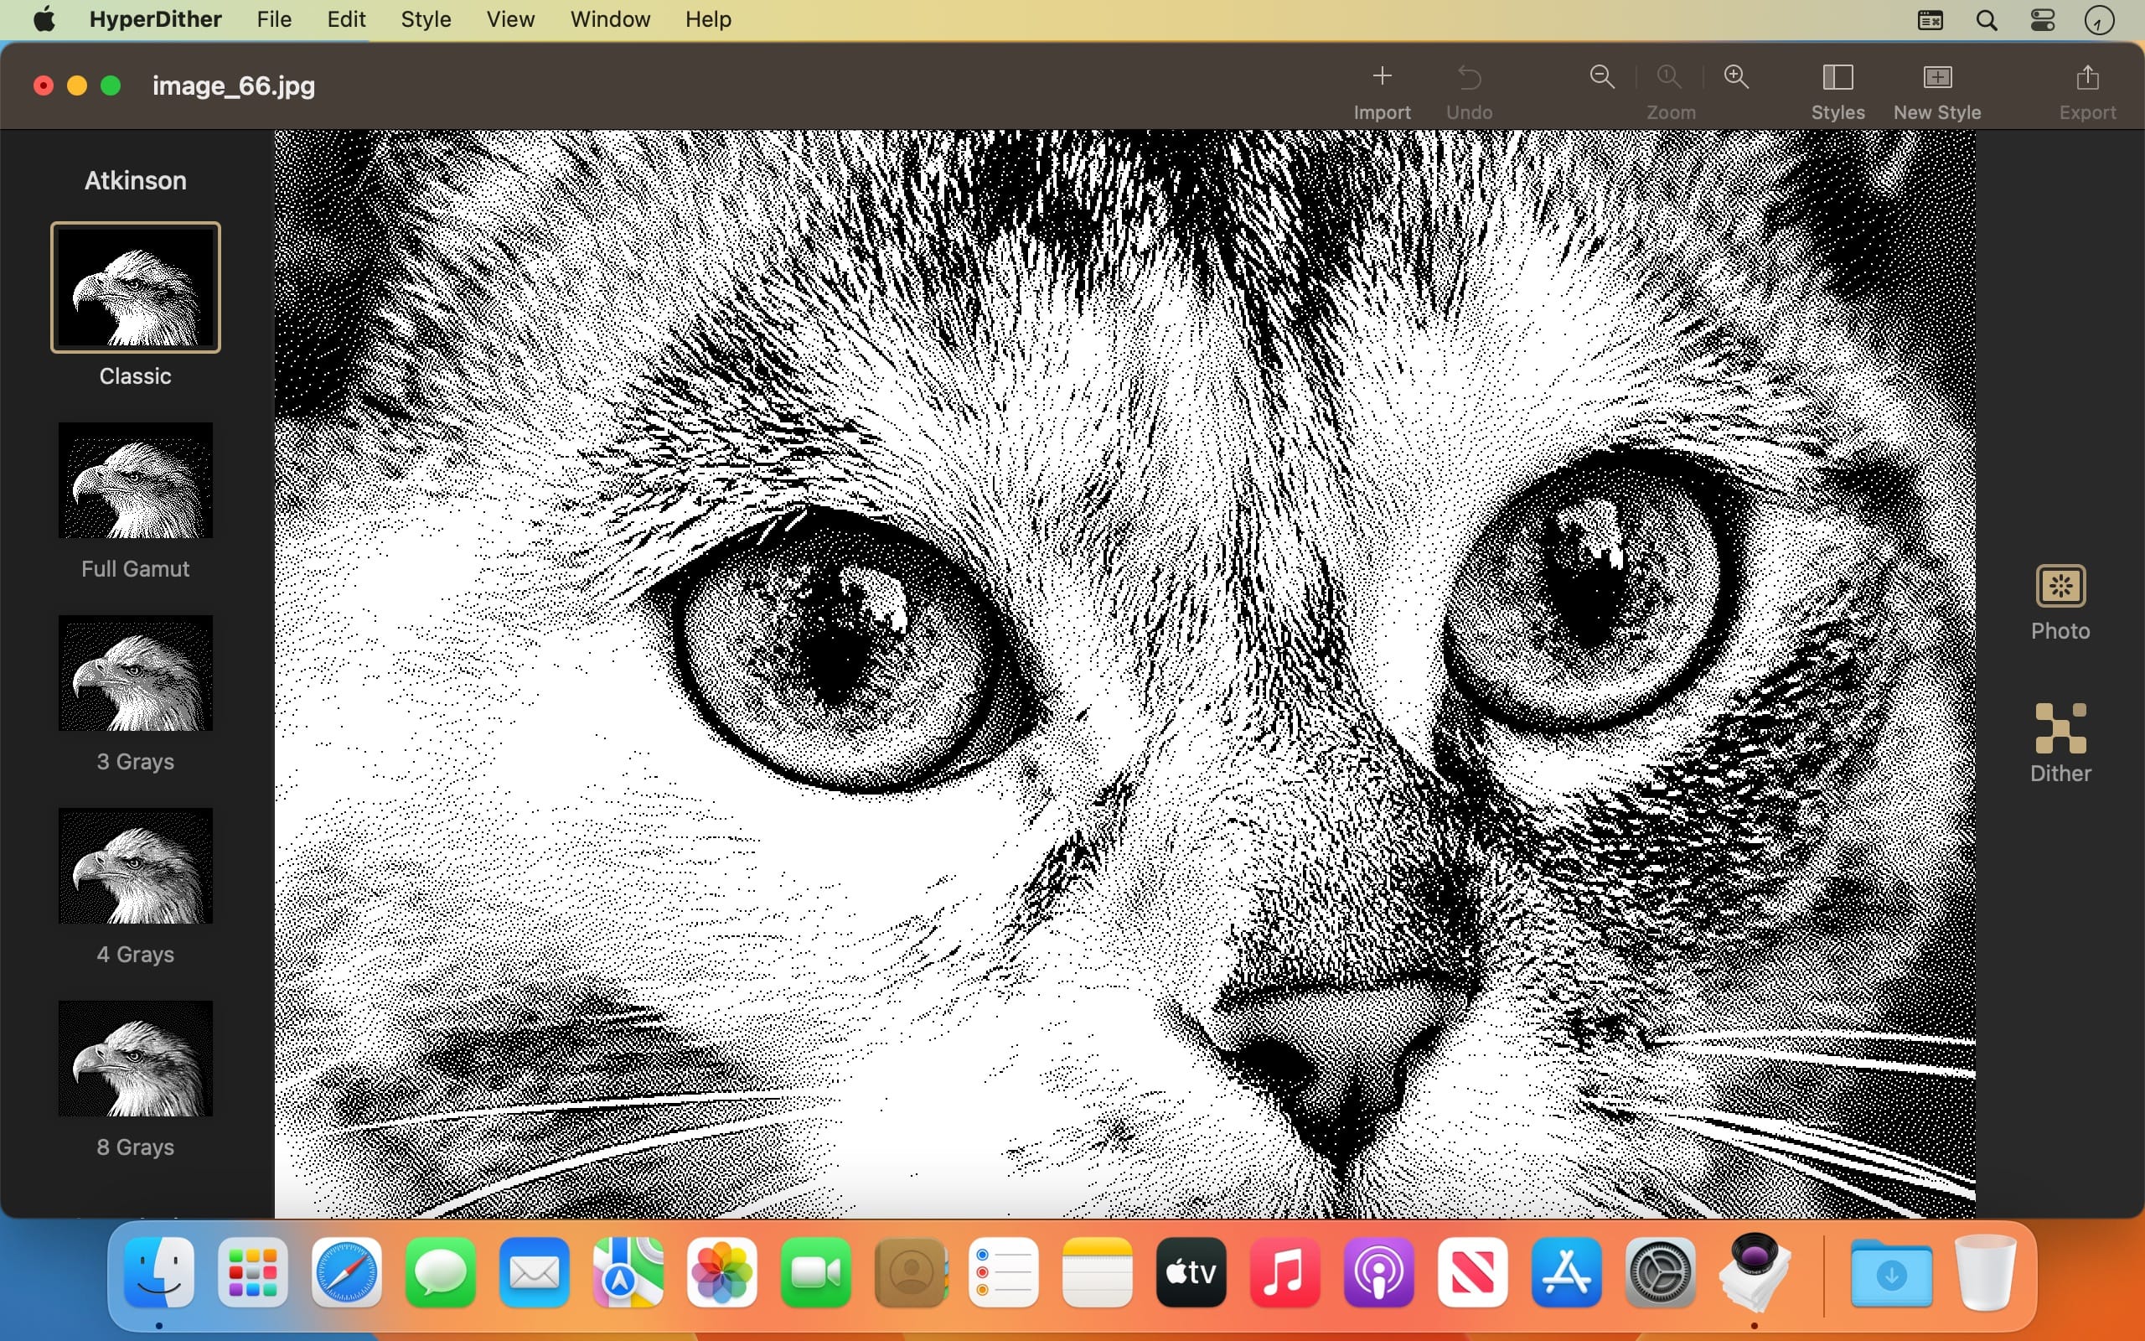Screen dimensions: 2145x1341
Task: Click the Undo arrow icon
Action: click(x=1469, y=78)
